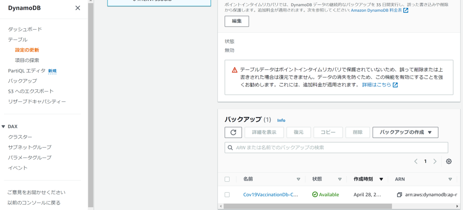Viewport: 463px width, 210px height.
Task: Click the Available status cell
Action: click(x=326, y=195)
